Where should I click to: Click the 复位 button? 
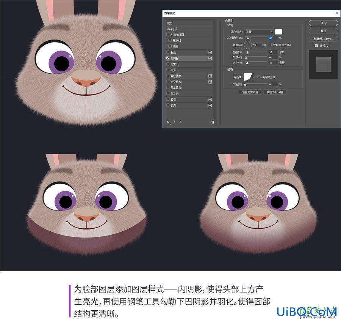coord(323,31)
